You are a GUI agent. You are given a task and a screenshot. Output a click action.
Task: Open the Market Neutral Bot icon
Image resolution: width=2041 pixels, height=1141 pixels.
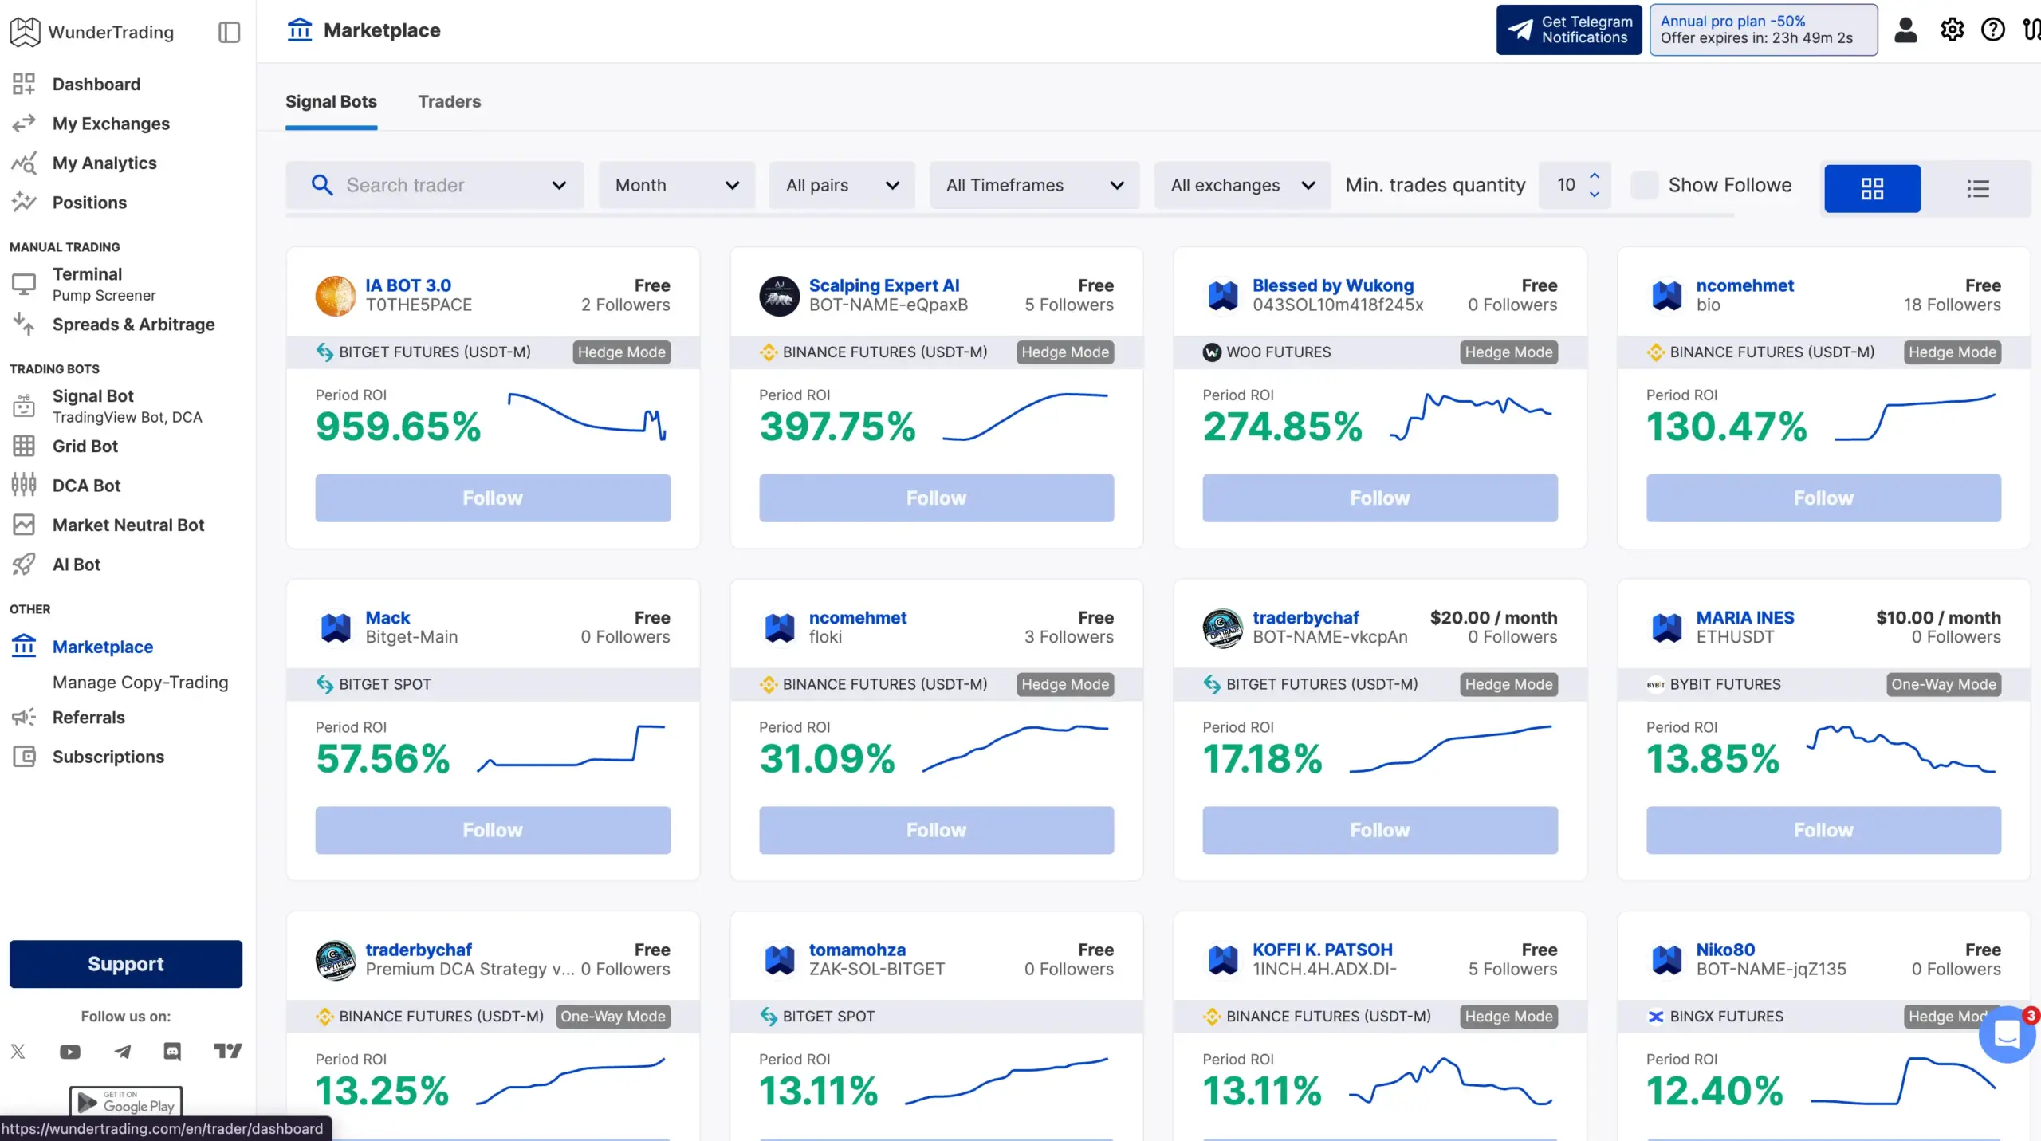coord(24,525)
